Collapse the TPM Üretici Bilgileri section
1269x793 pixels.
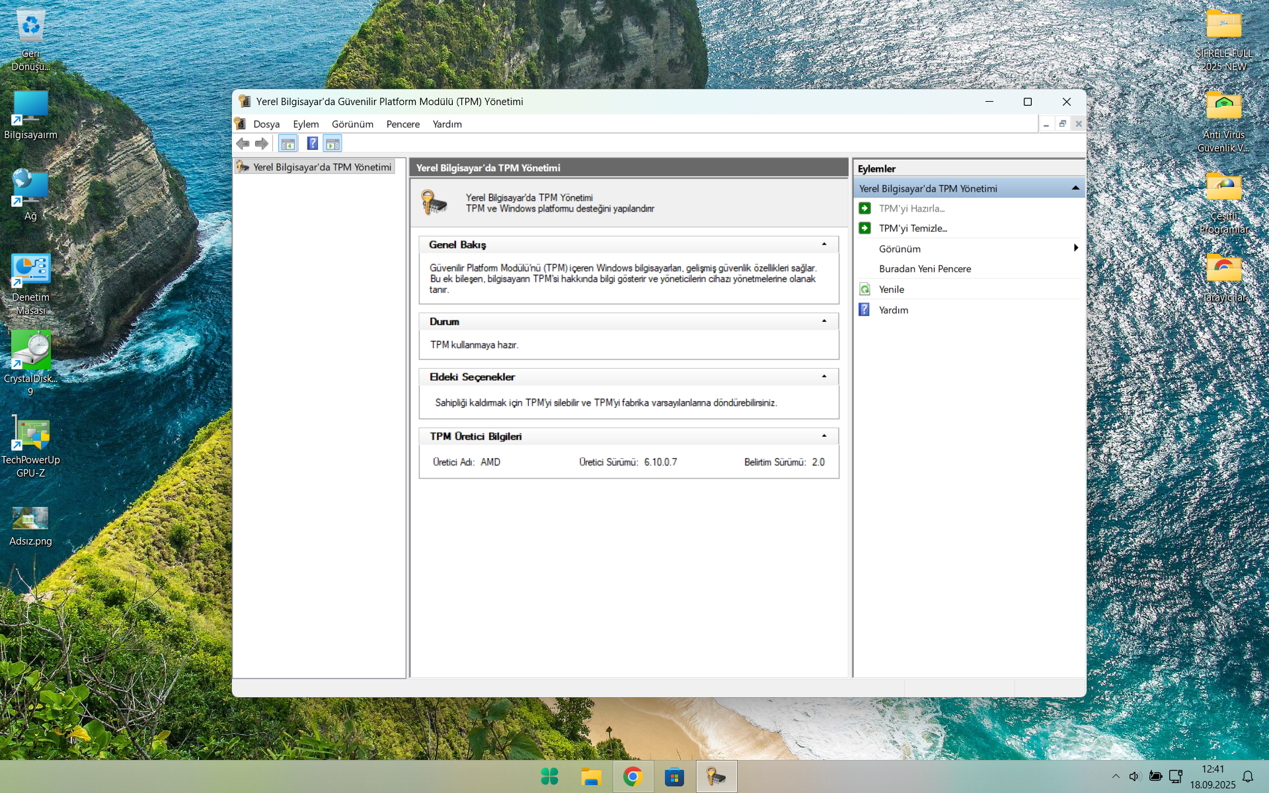824,436
